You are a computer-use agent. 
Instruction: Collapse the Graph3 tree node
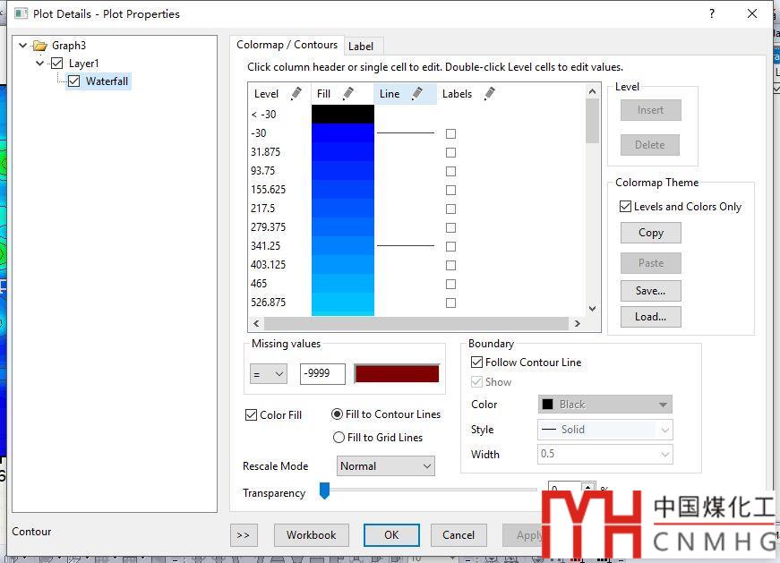(x=22, y=46)
